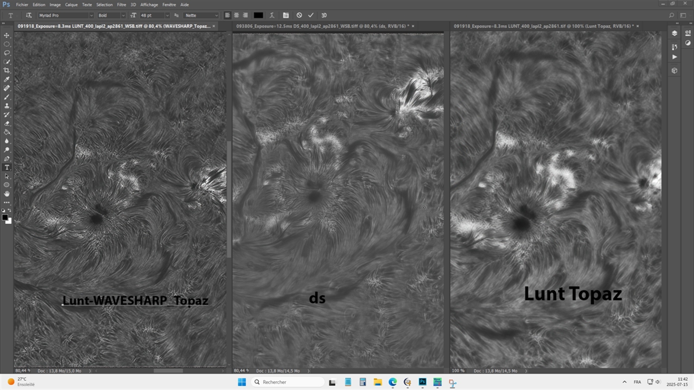Cancel the current text edit
Viewport: 694px width, 390px height.
point(299,16)
